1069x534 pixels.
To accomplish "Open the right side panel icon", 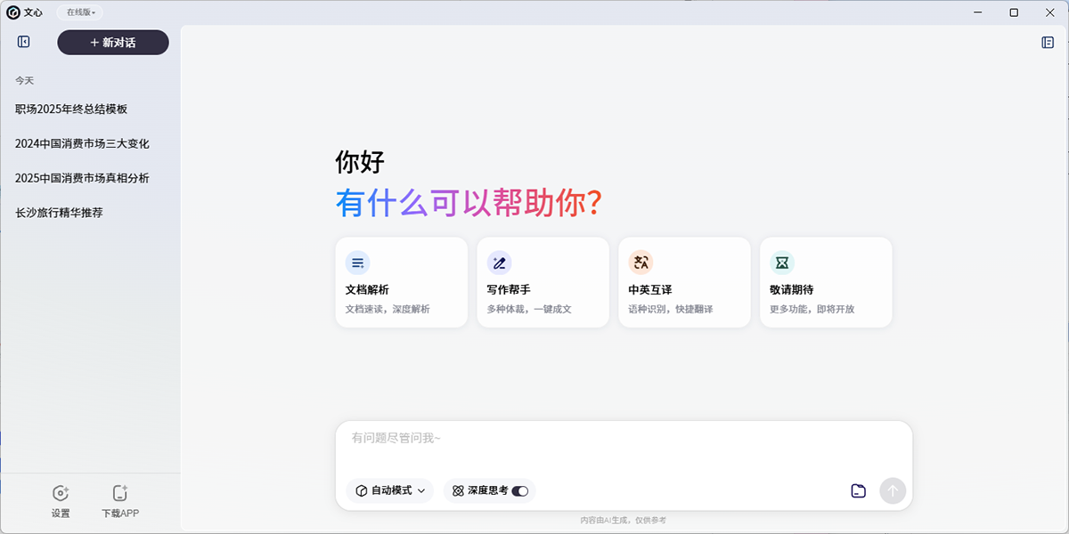I will [1048, 42].
